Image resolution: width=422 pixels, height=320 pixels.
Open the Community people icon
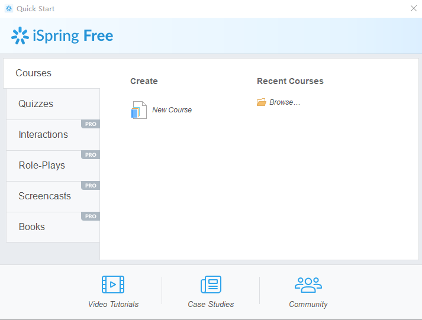[x=308, y=285]
